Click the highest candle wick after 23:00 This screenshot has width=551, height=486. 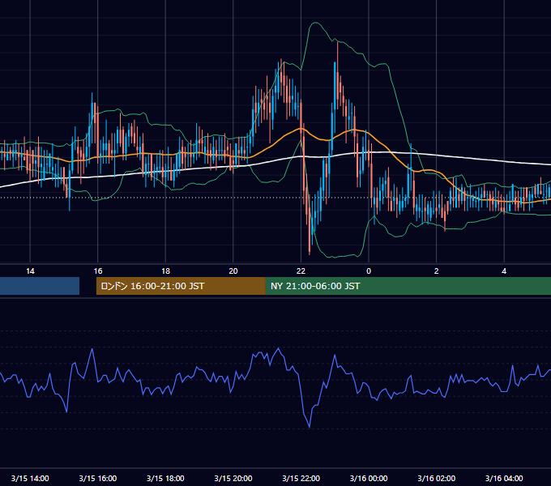(x=338, y=43)
